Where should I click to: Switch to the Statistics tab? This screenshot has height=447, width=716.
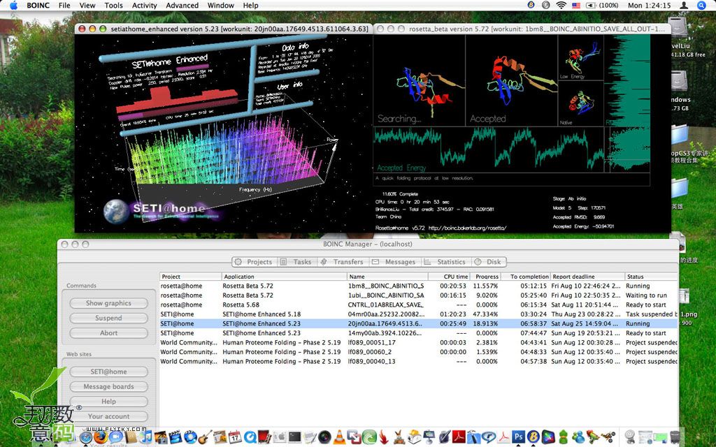click(x=445, y=262)
